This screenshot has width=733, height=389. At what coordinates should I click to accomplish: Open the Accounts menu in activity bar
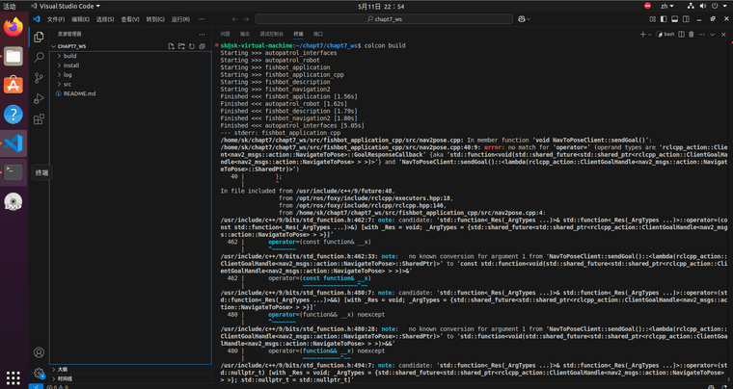39,352
